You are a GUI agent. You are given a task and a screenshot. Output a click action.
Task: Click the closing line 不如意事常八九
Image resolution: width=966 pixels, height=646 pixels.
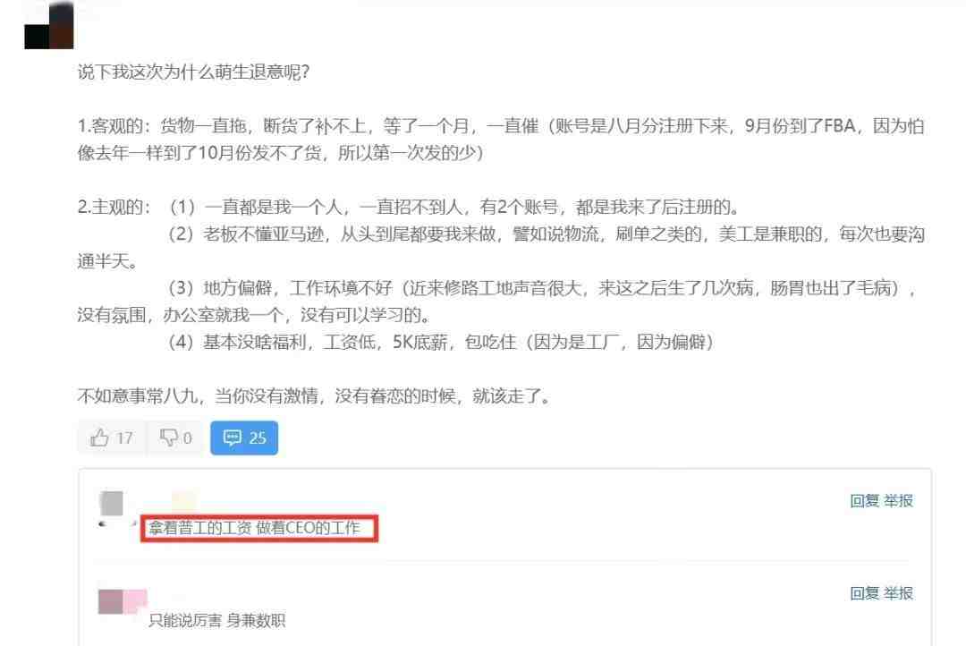tap(314, 395)
